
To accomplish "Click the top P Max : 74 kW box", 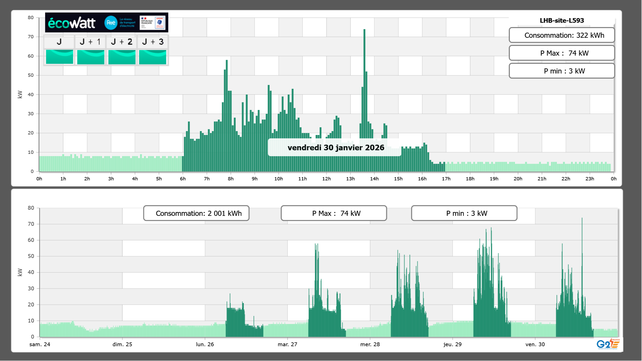I will coord(561,53).
